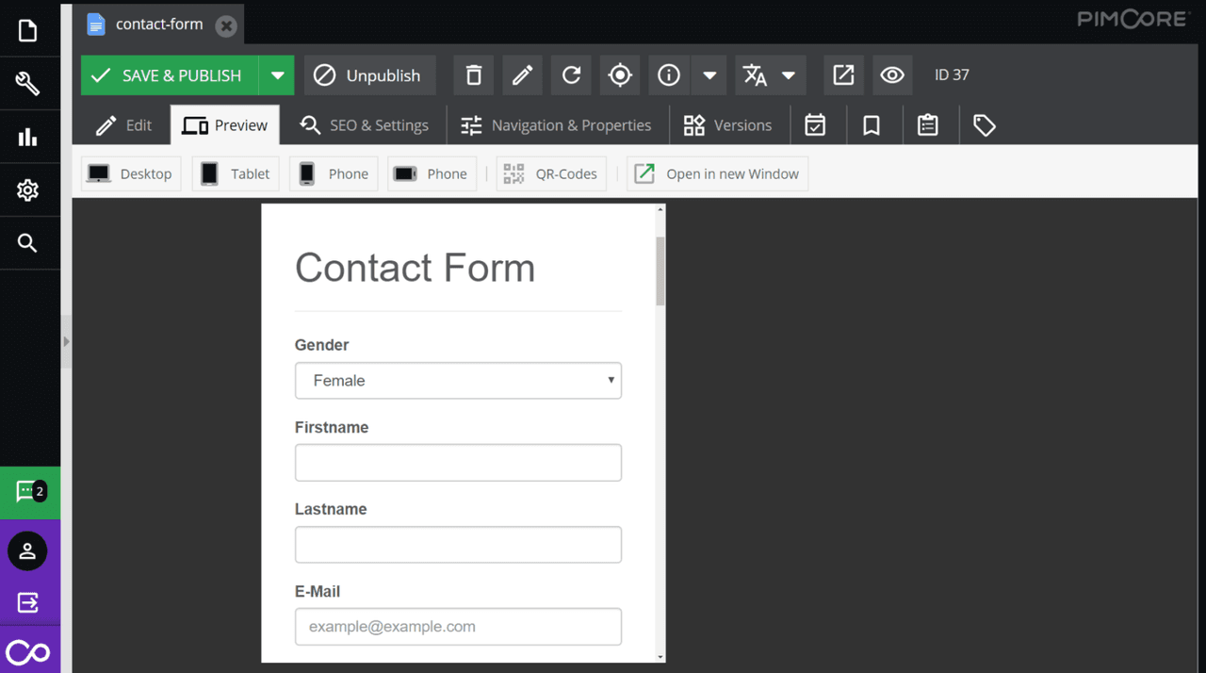Image resolution: width=1206 pixels, height=673 pixels.
Task: Delete document with the trash icon
Action: tap(474, 75)
